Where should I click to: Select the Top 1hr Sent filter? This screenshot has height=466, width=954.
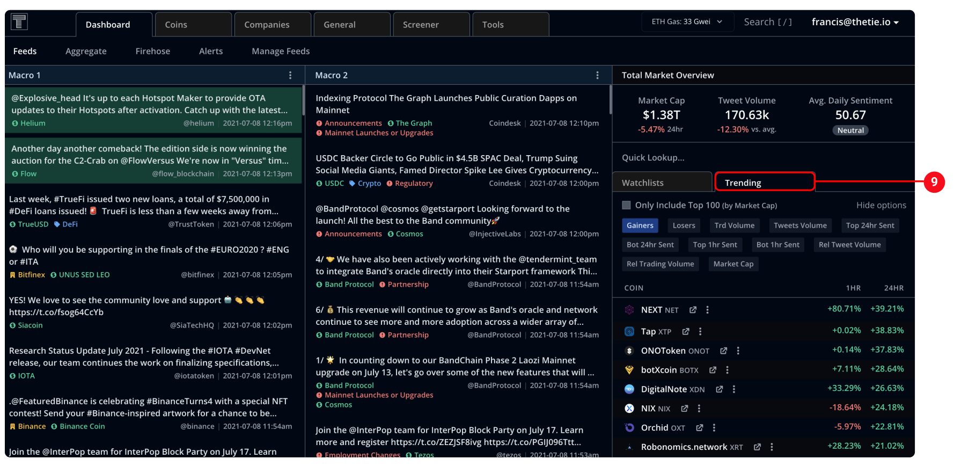click(x=715, y=245)
